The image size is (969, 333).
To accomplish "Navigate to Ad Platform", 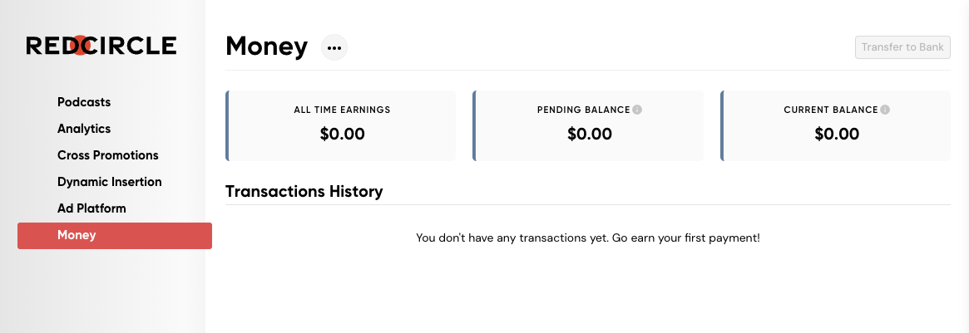I will pyautogui.click(x=91, y=208).
